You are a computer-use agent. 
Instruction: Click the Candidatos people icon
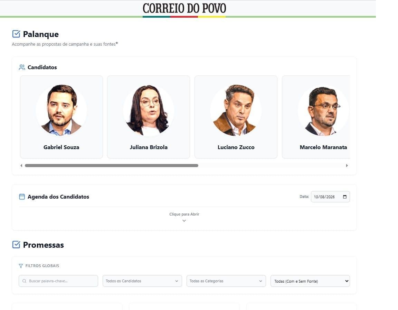tap(22, 67)
